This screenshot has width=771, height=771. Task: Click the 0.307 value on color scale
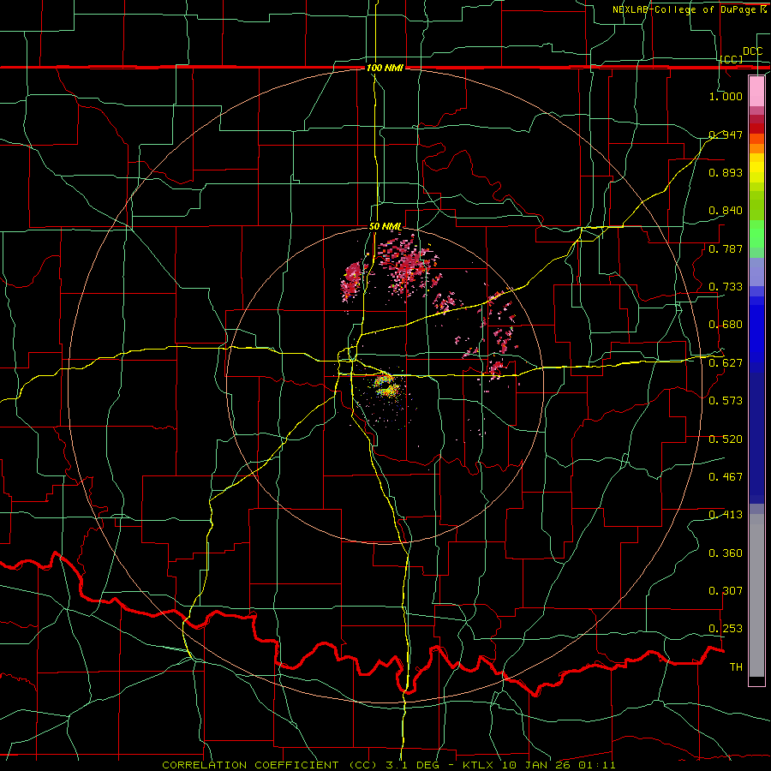pyautogui.click(x=726, y=590)
